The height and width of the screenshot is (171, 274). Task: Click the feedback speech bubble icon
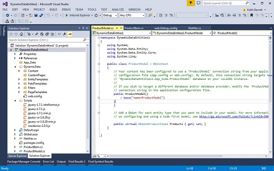point(198,3)
